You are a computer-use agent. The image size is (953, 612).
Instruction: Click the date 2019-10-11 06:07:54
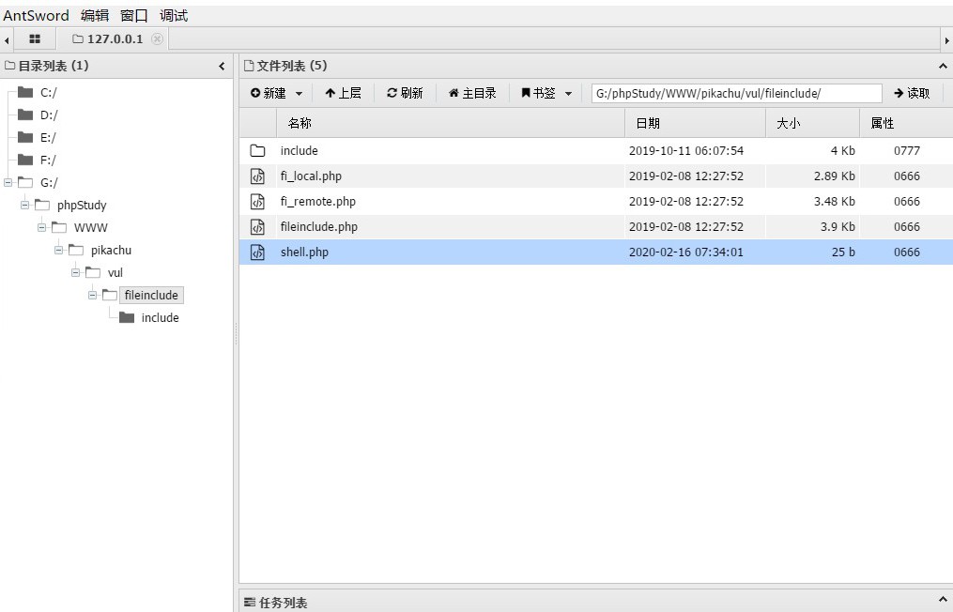point(685,150)
